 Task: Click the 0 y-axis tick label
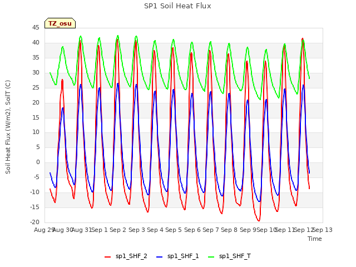pyautogui.click(x=38, y=162)
